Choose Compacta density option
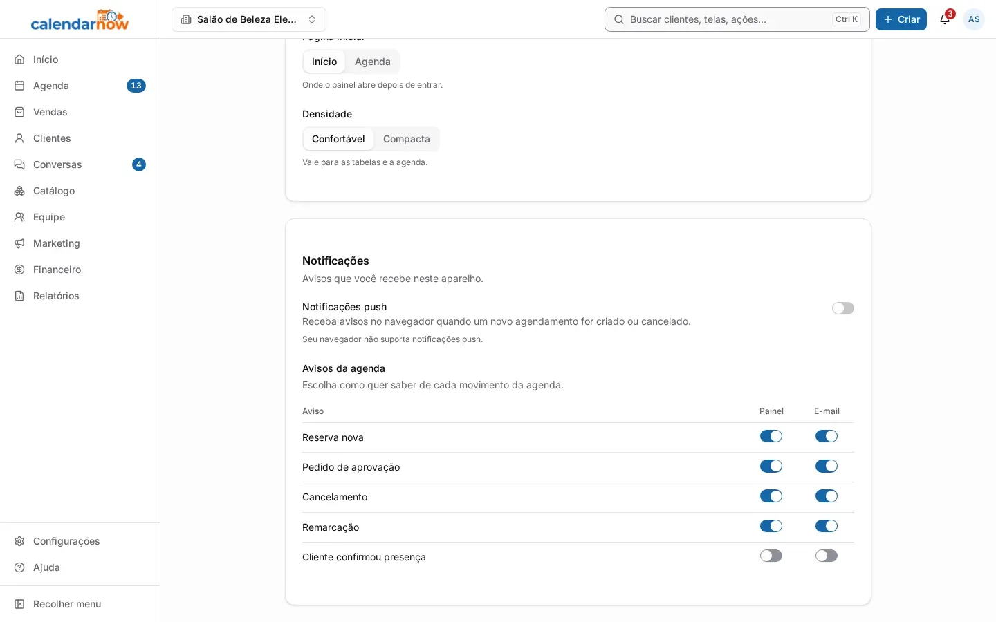Screen dimensions: 996x622 point(407,139)
